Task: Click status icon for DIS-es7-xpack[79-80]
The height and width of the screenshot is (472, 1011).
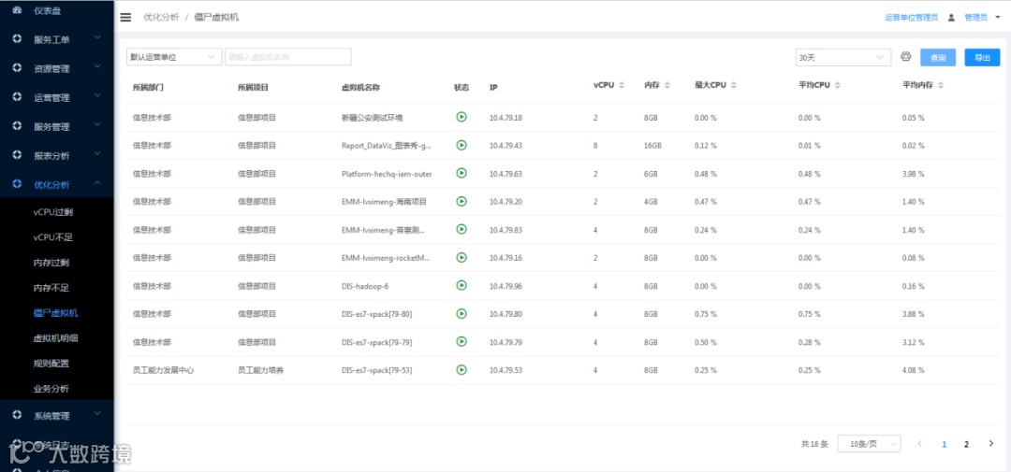Action: pos(461,313)
